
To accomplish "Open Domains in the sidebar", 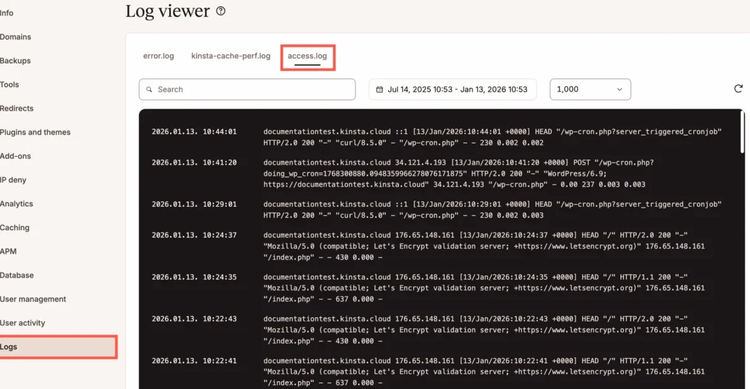I will click(x=16, y=37).
